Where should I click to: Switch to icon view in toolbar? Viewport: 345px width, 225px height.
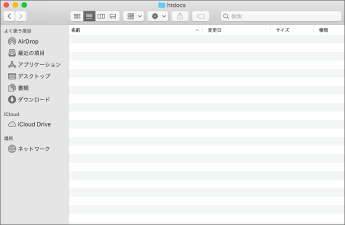[77, 16]
